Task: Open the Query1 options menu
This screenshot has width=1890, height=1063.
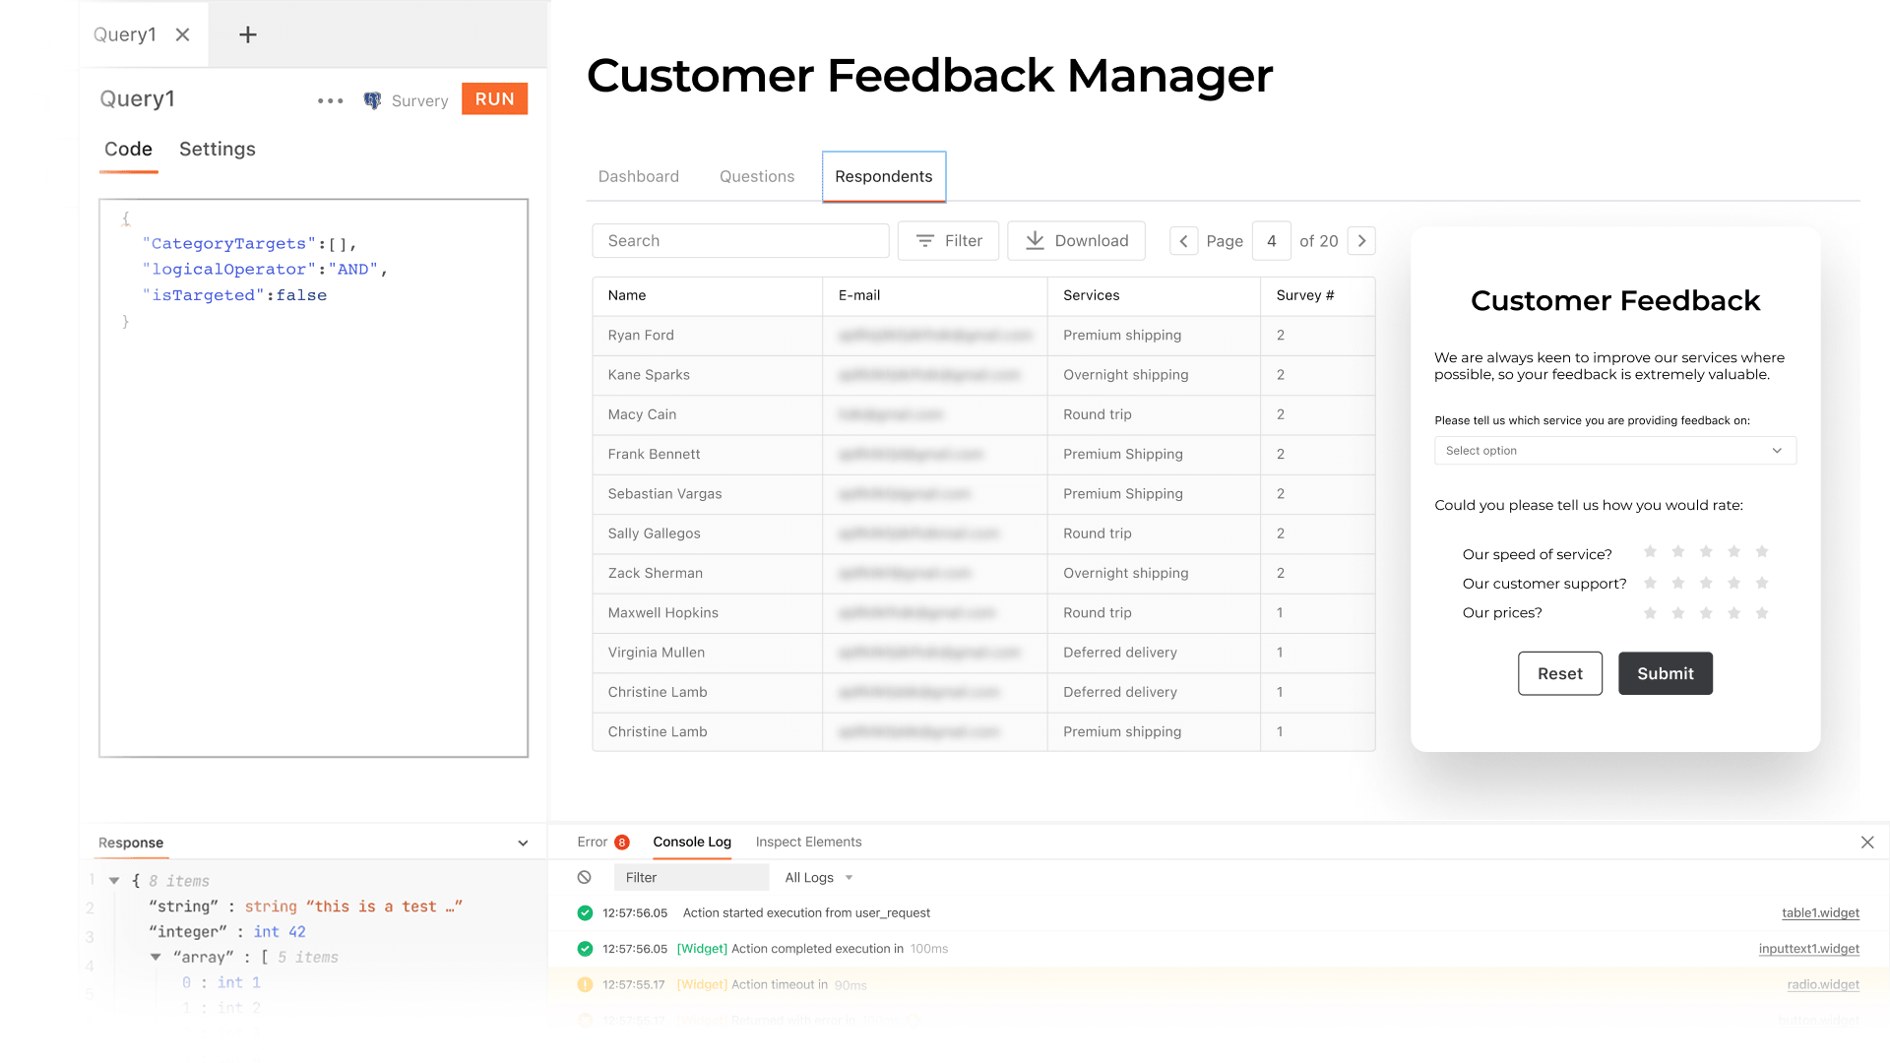Action: [x=330, y=99]
